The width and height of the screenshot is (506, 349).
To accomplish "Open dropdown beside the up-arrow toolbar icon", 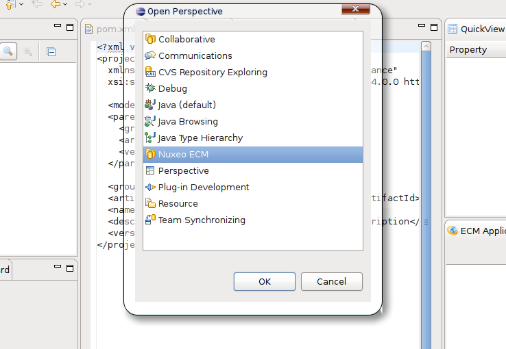I will point(21,4).
